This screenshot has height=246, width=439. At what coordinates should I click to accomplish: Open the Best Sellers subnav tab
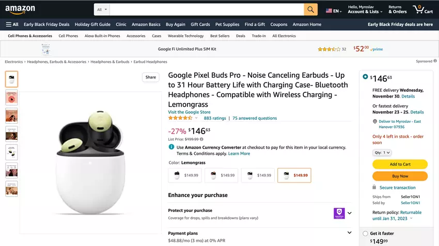click(x=220, y=36)
